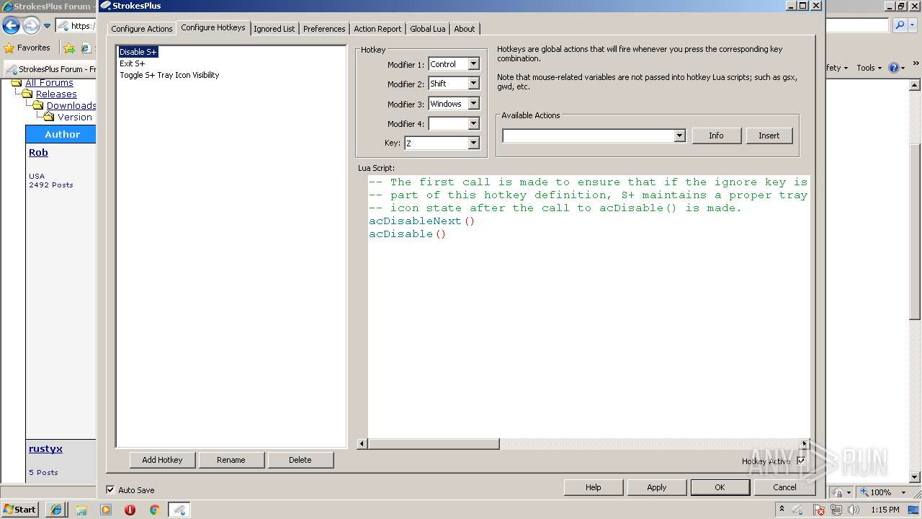Open Favorites star in Internet Explorer
Viewport: 922px width, 519px height.
(27, 48)
